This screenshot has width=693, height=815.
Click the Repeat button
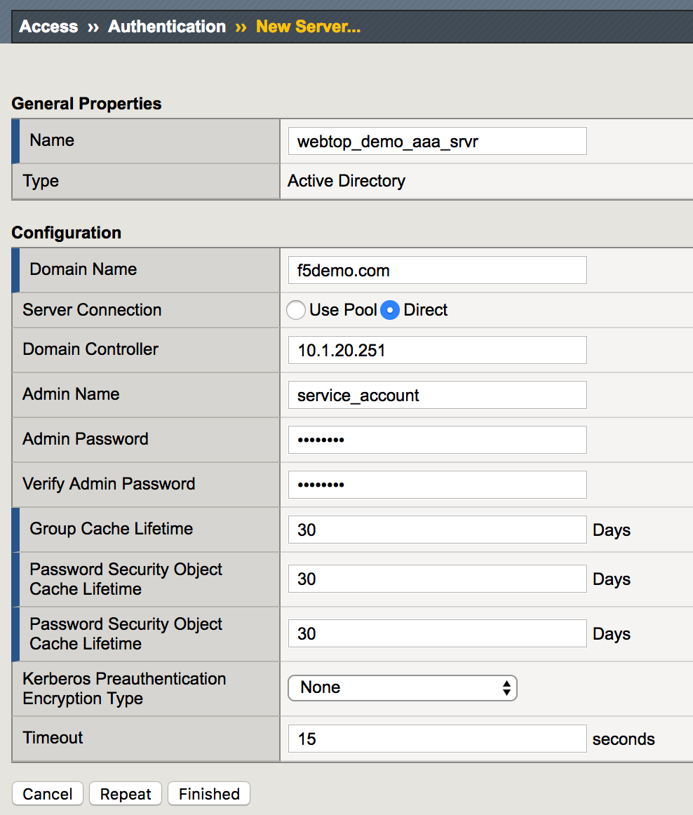point(126,794)
